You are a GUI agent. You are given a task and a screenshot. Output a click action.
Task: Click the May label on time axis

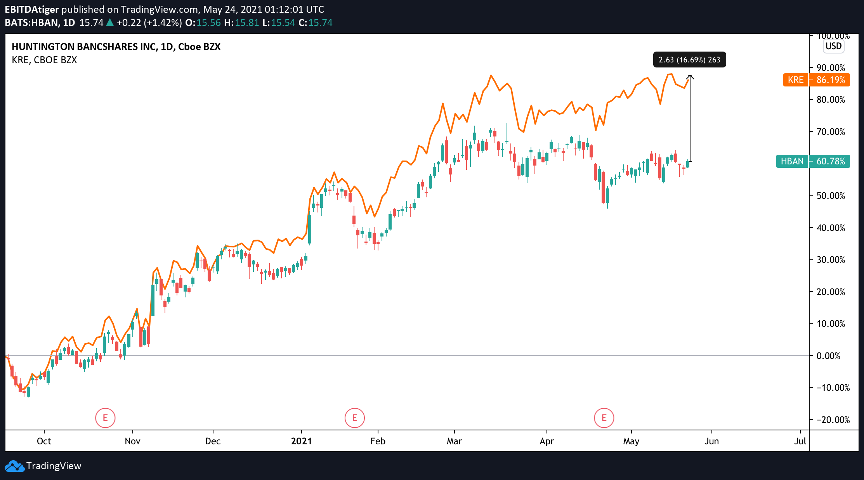631,441
